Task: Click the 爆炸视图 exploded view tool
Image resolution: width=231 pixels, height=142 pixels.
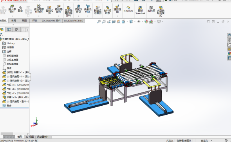Action: tap(117, 9)
